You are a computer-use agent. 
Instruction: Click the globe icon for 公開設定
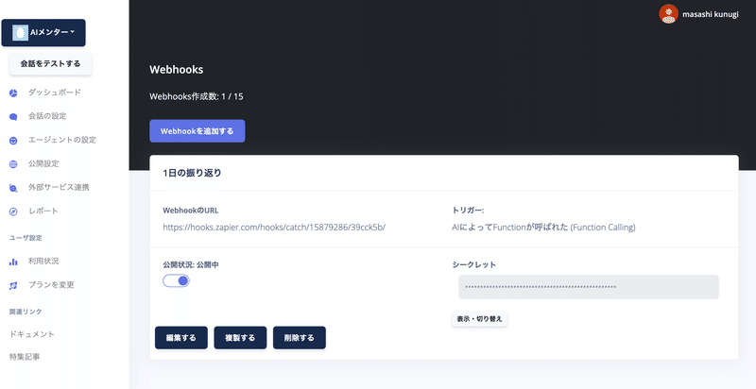(13, 164)
